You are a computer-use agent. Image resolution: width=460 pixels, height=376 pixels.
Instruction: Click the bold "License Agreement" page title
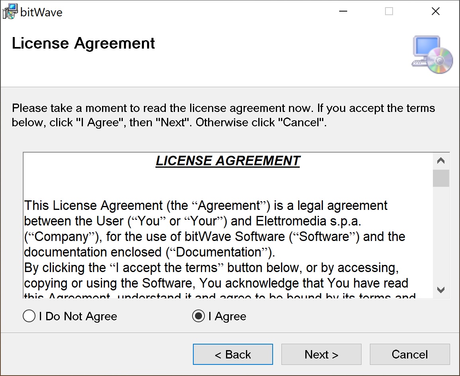pyautogui.click(x=83, y=43)
